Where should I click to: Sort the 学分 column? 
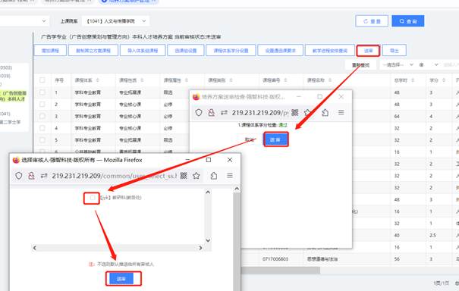tap(444, 80)
